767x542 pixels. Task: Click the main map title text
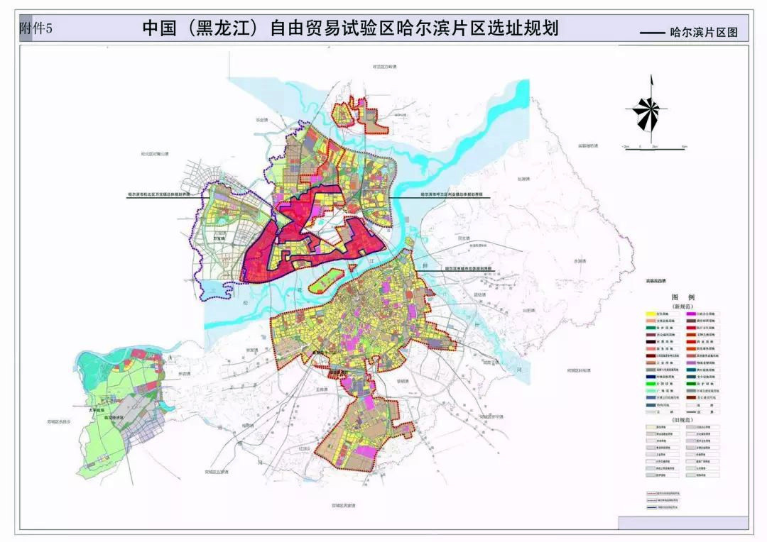click(x=352, y=28)
